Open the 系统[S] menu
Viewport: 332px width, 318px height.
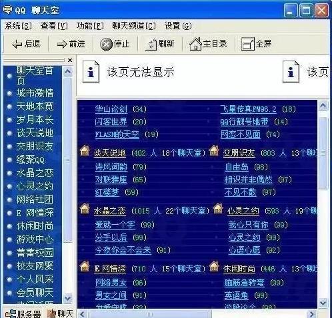point(18,26)
